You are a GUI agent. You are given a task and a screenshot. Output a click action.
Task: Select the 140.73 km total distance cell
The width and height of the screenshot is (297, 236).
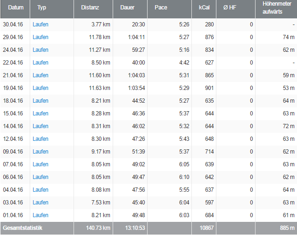pos(98,228)
